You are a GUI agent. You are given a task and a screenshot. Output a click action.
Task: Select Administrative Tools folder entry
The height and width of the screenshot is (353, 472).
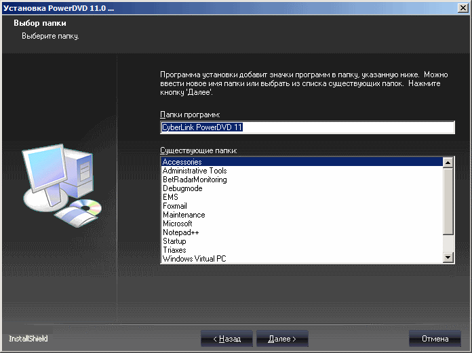tap(302, 171)
